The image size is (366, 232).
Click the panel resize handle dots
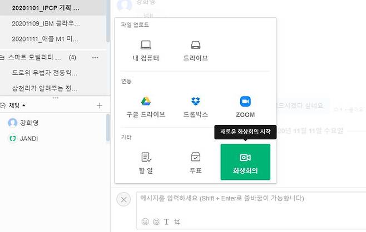[x=55, y=98]
